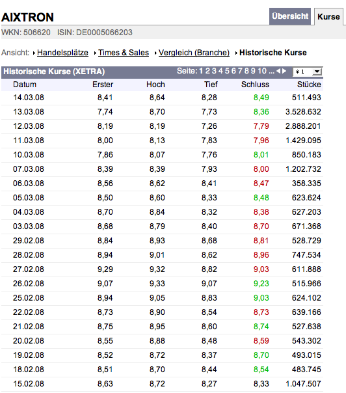
Task: Click the Datum column header
Action: (25, 85)
